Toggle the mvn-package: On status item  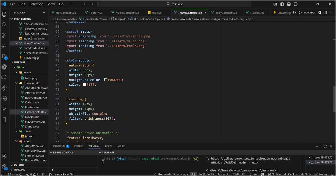click(62, 174)
